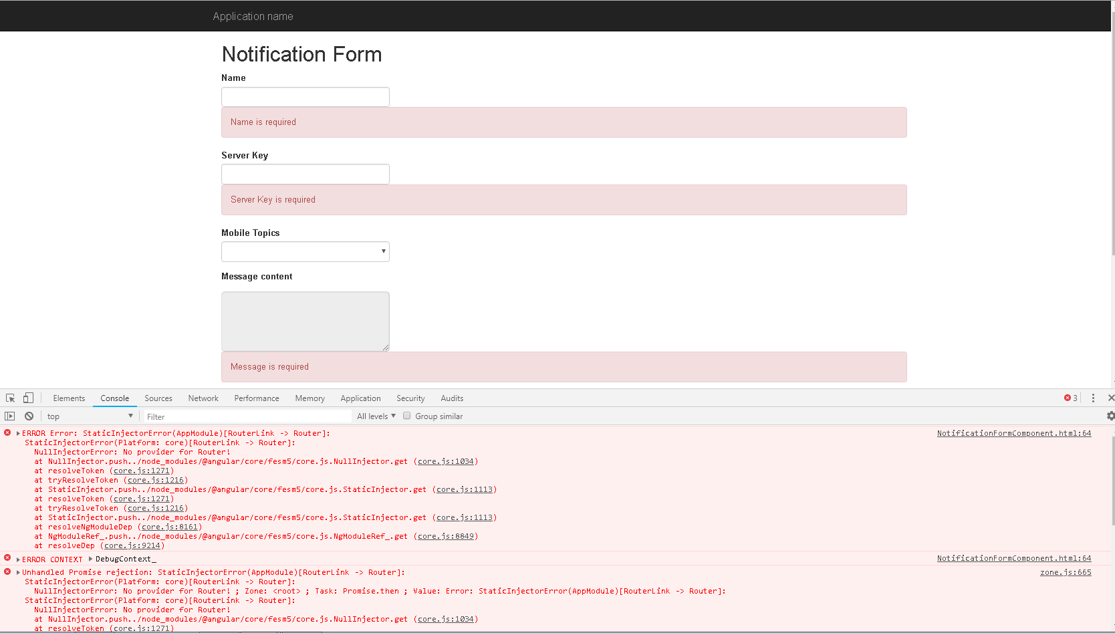Click the error icon beside Unhandled Promise rejection
Image resolution: width=1115 pixels, height=633 pixels.
(7, 572)
